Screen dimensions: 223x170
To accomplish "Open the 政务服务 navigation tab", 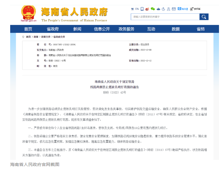I will 126,29.
